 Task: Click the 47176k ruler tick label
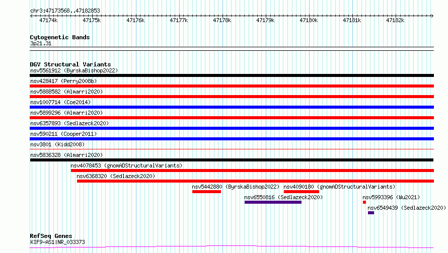135,20
